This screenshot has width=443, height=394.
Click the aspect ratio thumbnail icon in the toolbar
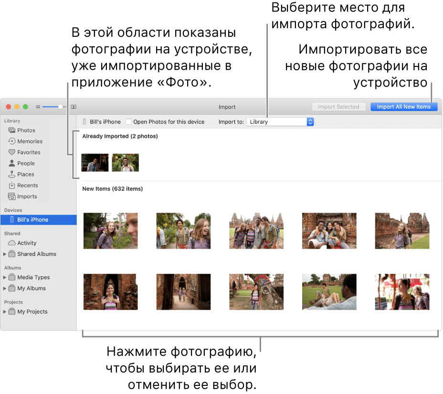pos(74,107)
